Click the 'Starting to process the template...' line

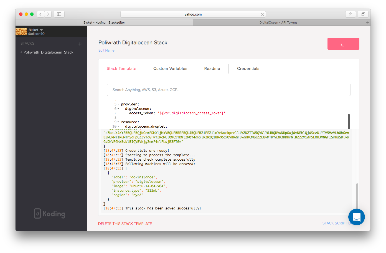(149, 155)
